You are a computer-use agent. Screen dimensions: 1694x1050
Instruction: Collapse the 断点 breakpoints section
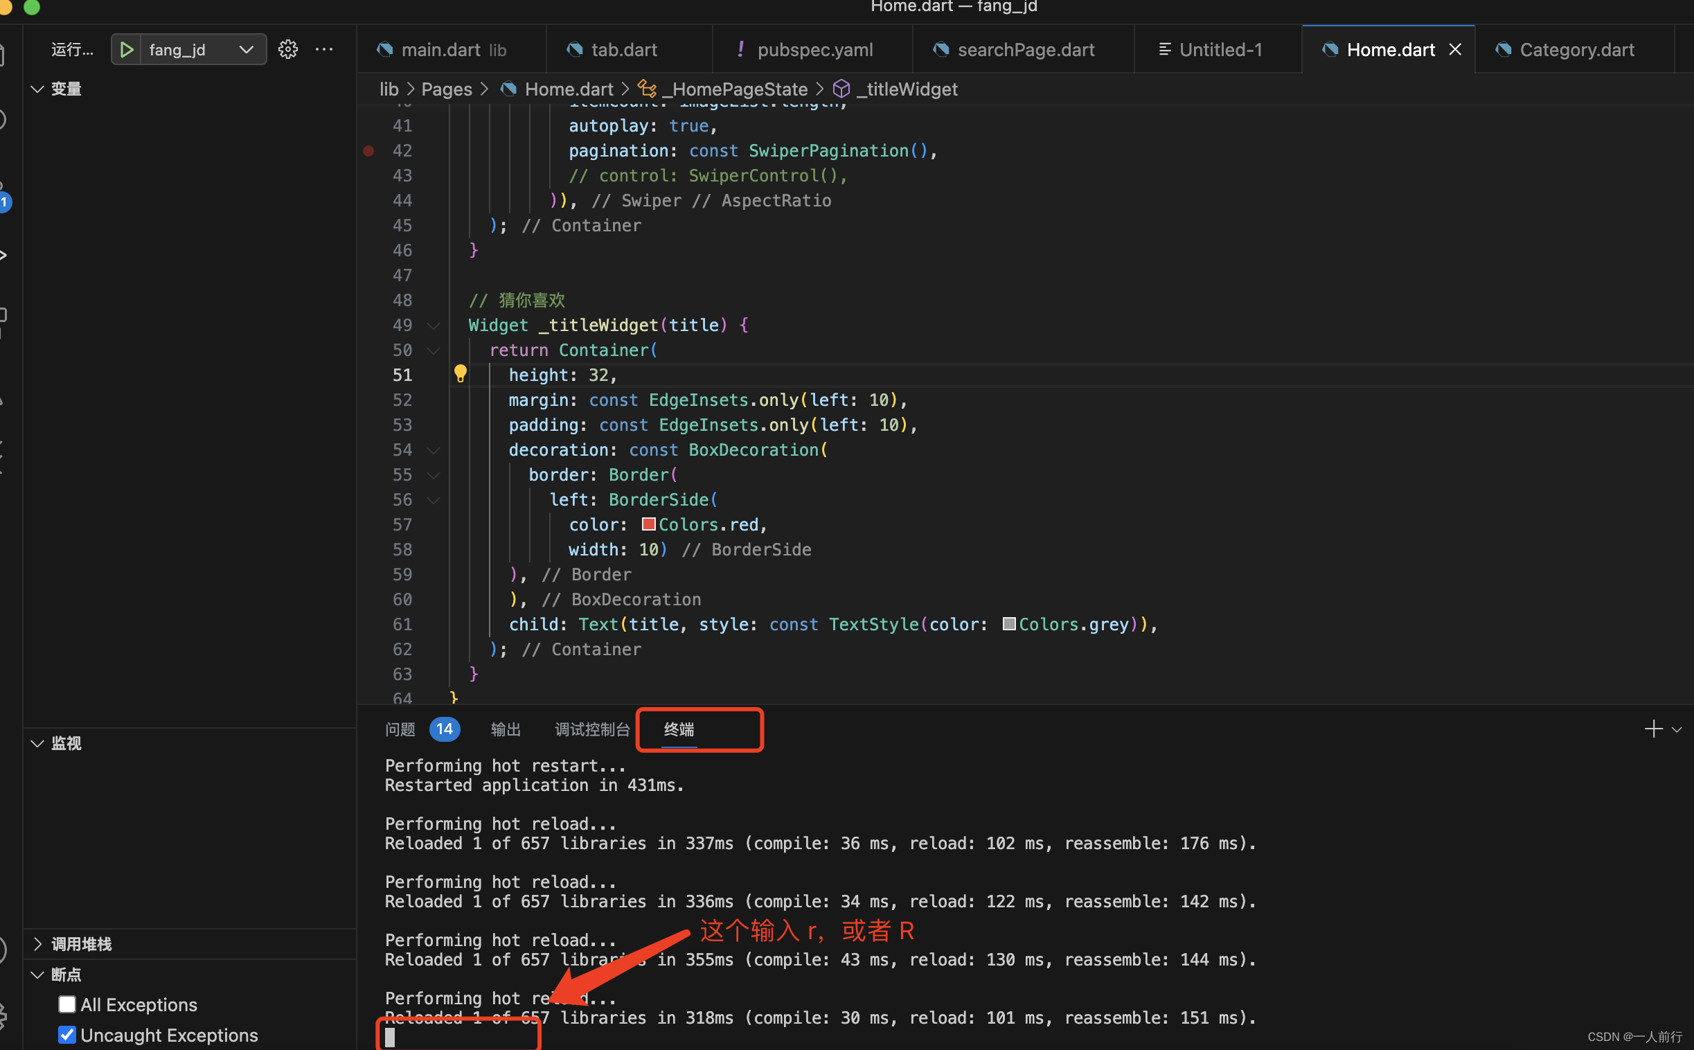37,975
